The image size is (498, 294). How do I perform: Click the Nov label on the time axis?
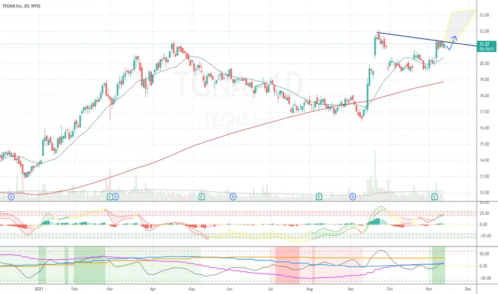[x=429, y=289]
